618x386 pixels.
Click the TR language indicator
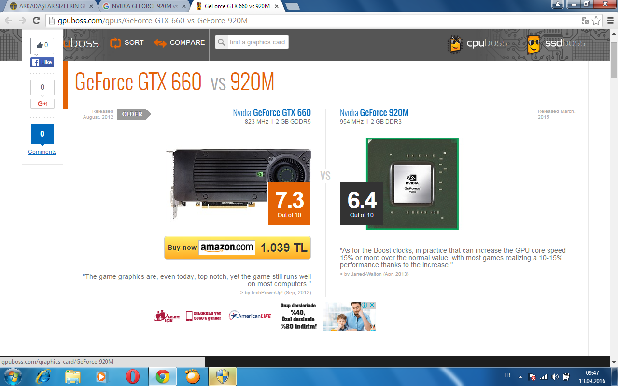coord(507,375)
